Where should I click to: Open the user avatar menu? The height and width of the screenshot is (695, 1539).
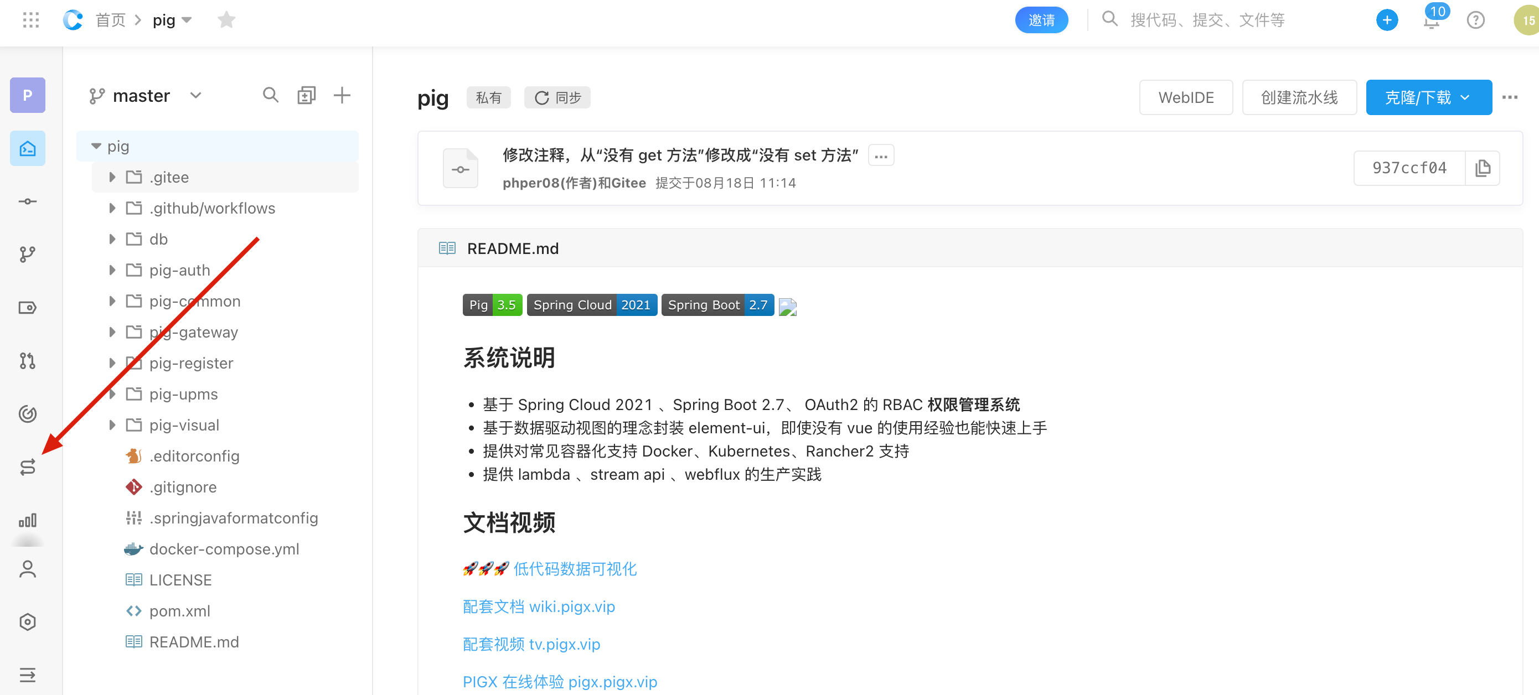coord(1527,20)
